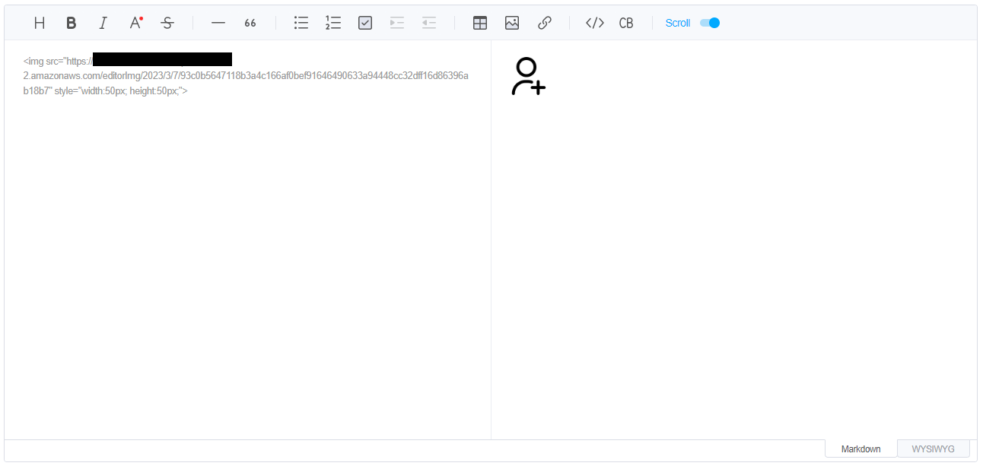Disable the Scroll sync toggle
The height and width of the screenshot is (466, 983).
(709, 23)
